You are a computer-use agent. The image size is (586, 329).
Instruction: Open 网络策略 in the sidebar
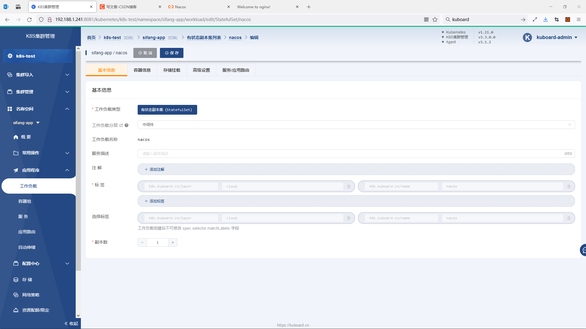pos(27,295)
